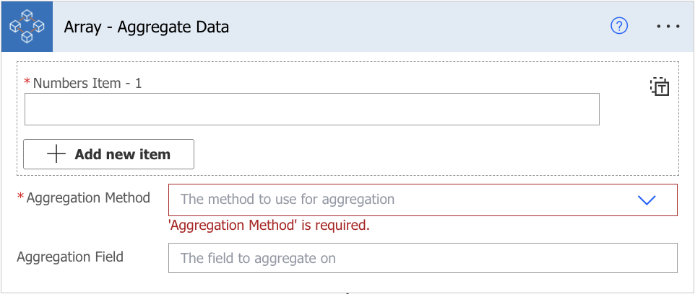Click 'The method to use for aggregation' placeholder
Screen dimensions: 695x294
pos(288,200)
